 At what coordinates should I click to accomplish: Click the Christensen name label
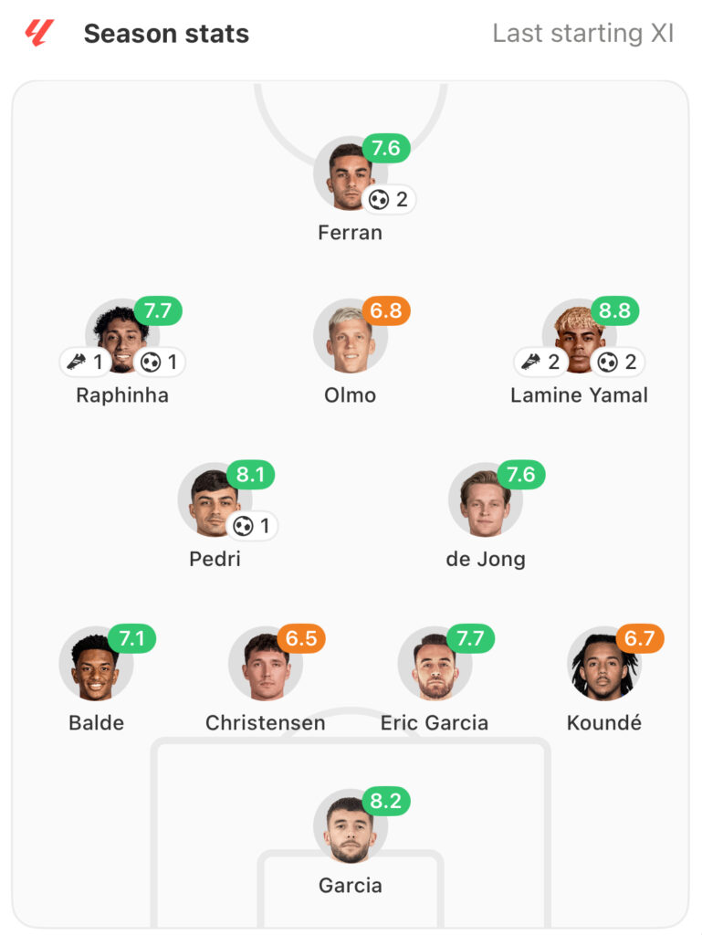tap(265, 723)
